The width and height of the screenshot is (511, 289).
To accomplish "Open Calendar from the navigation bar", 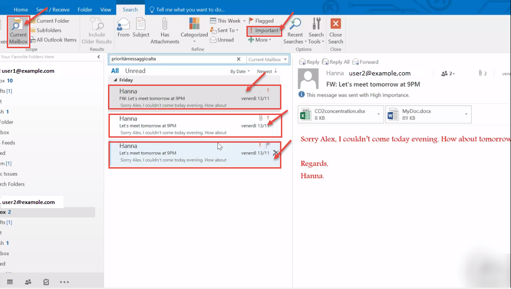I will [10, 282].
